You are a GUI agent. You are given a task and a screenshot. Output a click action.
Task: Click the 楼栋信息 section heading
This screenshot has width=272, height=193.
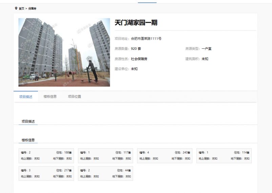[28, 140]
